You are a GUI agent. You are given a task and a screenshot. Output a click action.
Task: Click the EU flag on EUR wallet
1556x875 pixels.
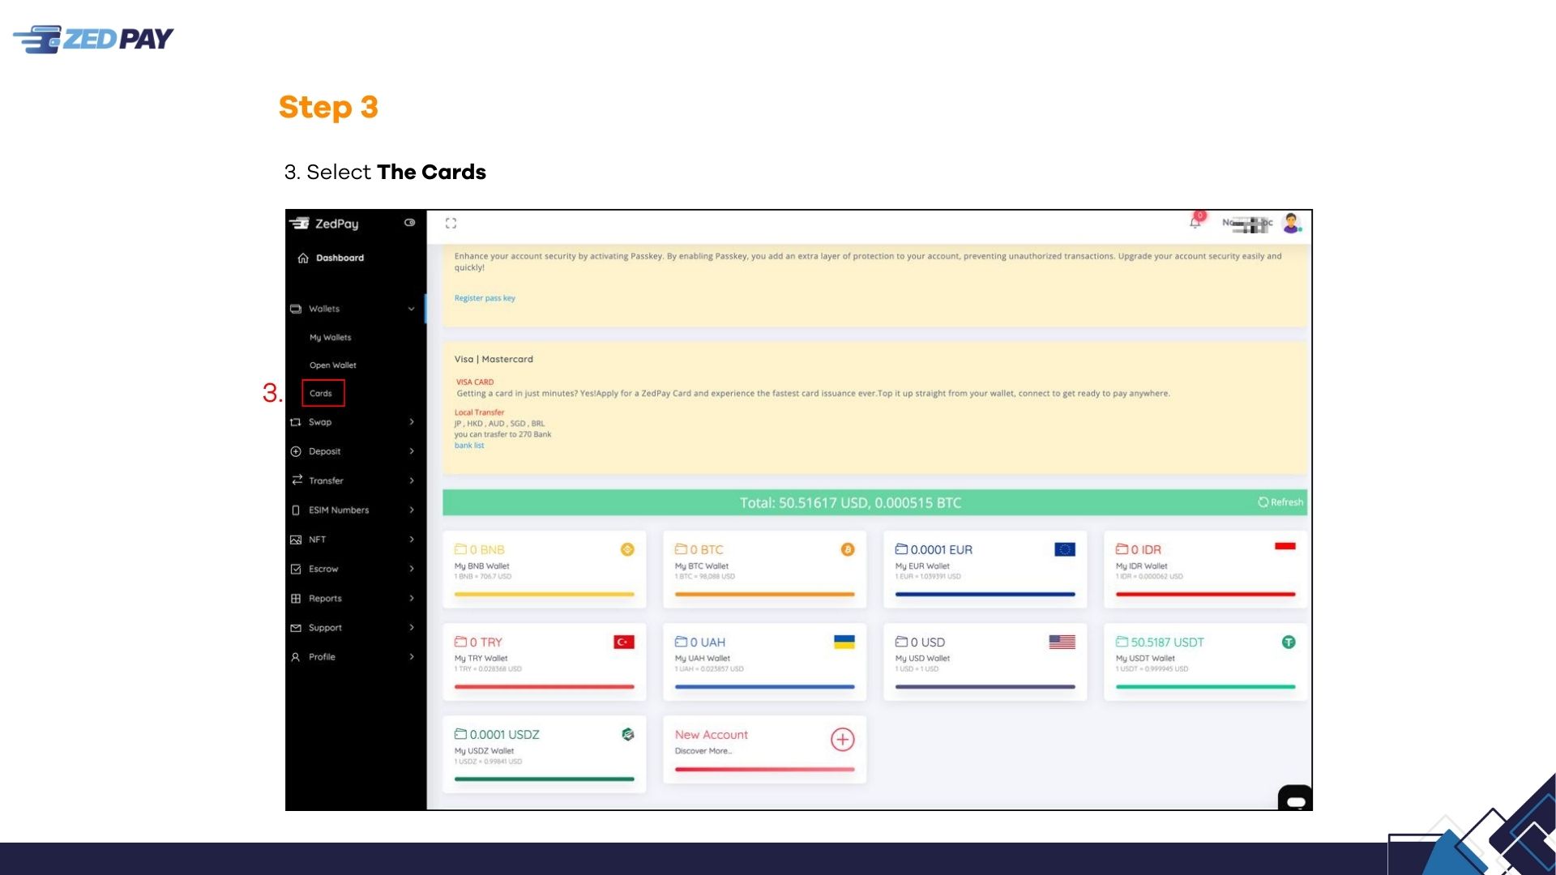coord(1065,549)
